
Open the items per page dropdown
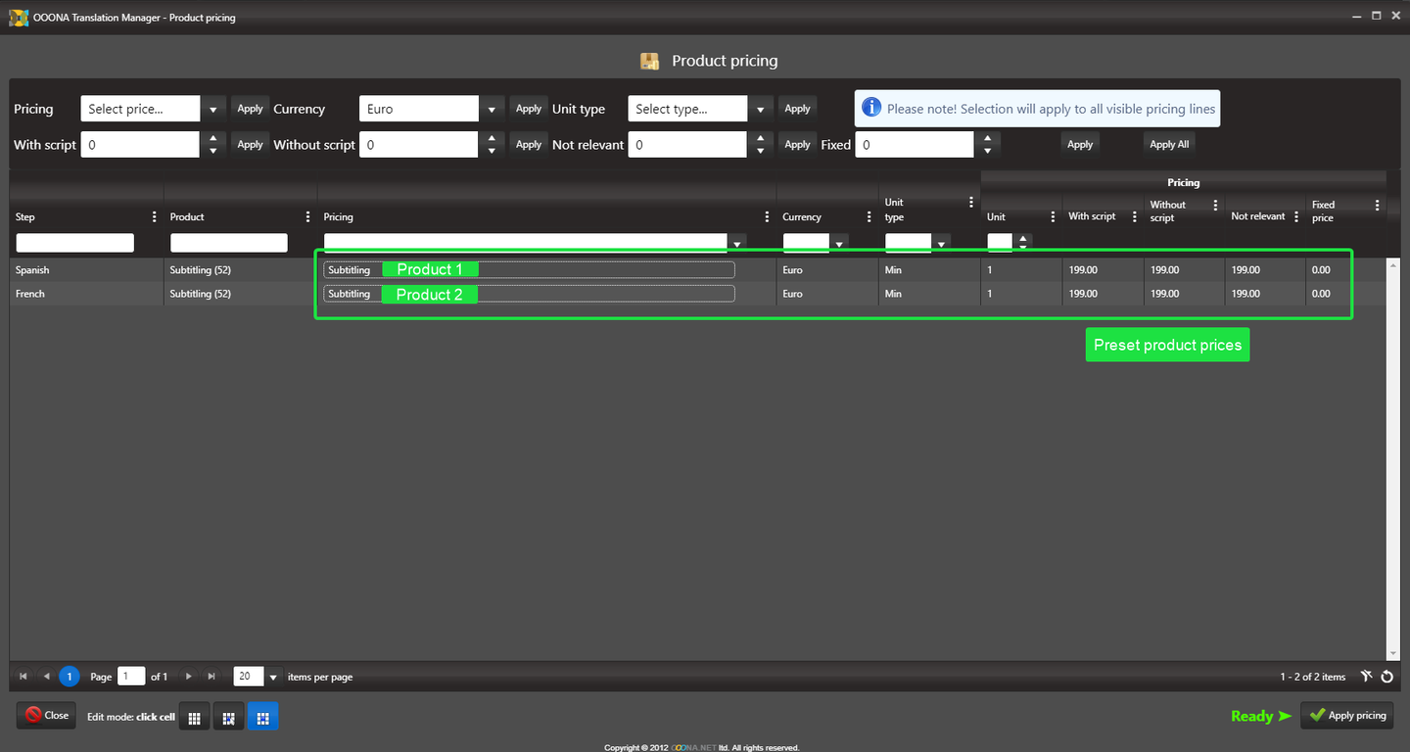pos(273,677)
